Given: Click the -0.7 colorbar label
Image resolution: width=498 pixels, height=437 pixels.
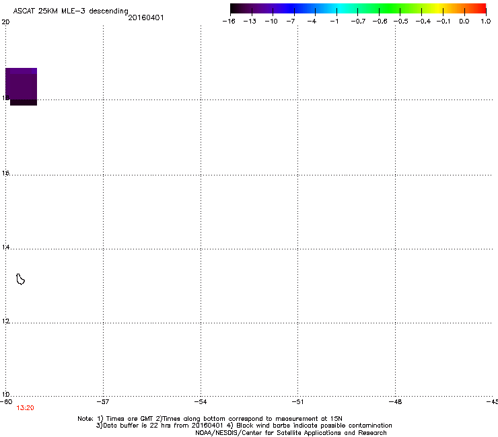Looking at the screenshot, I should [358, 22].
